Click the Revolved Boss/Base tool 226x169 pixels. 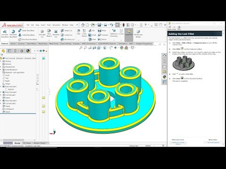pyautogui.click(x=13, y=34)
